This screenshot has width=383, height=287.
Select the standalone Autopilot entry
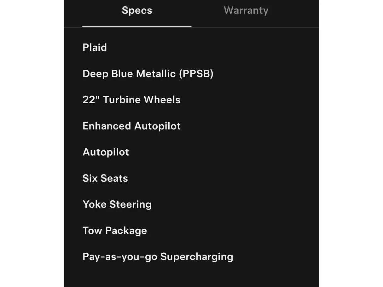pos(106,152)
